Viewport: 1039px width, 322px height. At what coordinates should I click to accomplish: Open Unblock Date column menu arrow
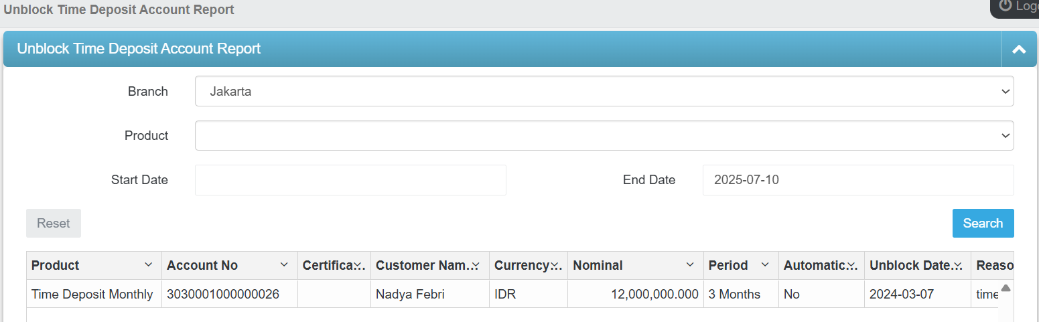coord(958,265)
